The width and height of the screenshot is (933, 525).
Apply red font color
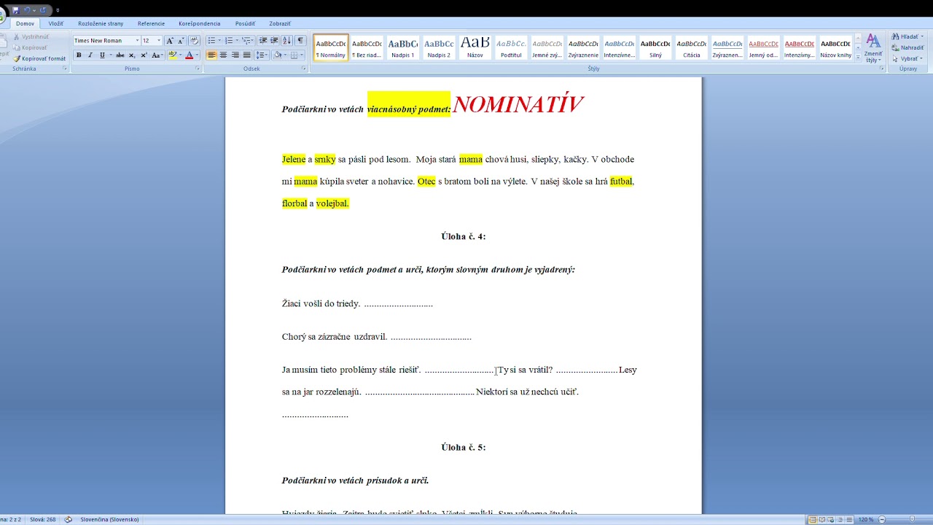tap(190, 55)
